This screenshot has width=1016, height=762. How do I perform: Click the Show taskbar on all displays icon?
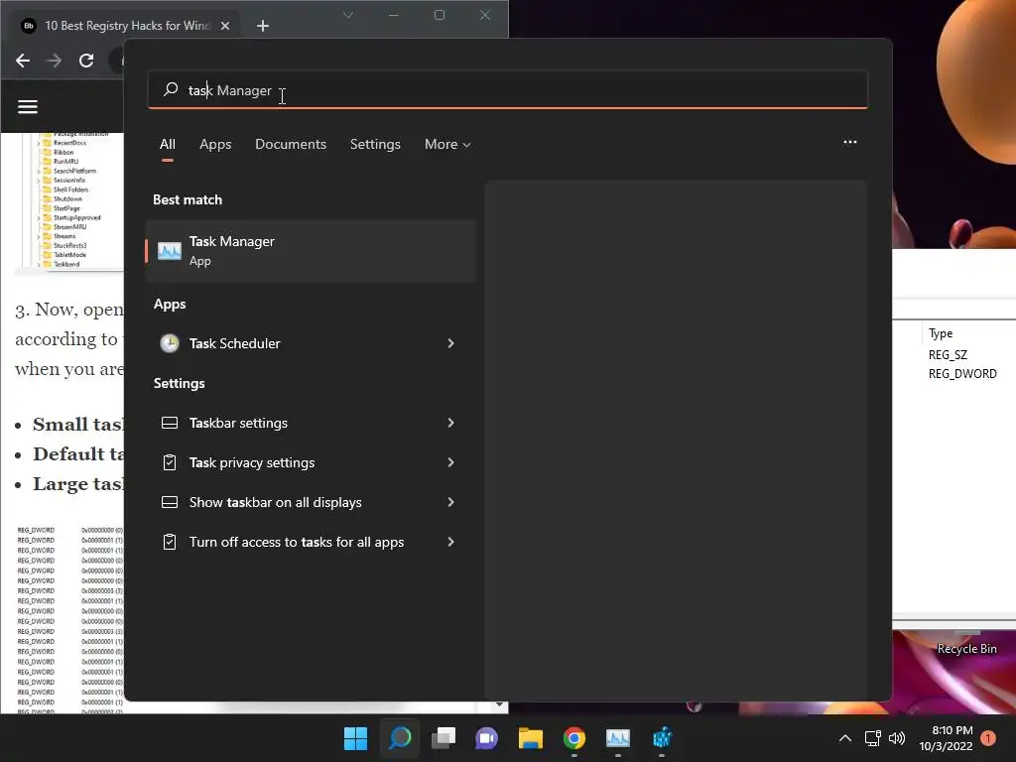pos(170,502)
